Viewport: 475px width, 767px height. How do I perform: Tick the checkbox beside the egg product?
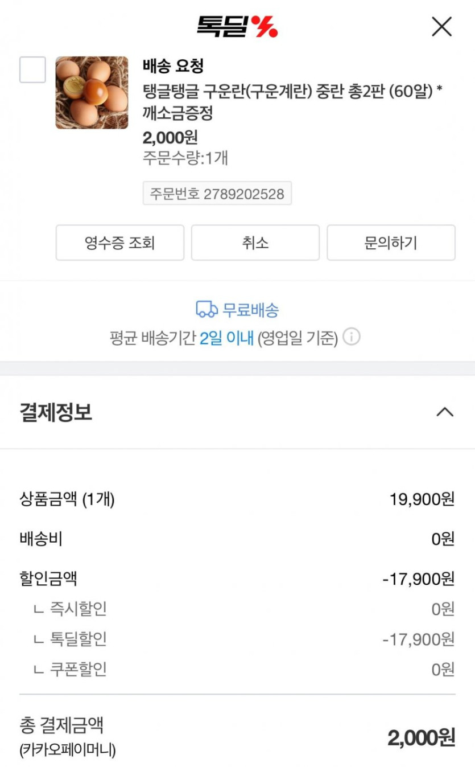[x=32, y=70]
